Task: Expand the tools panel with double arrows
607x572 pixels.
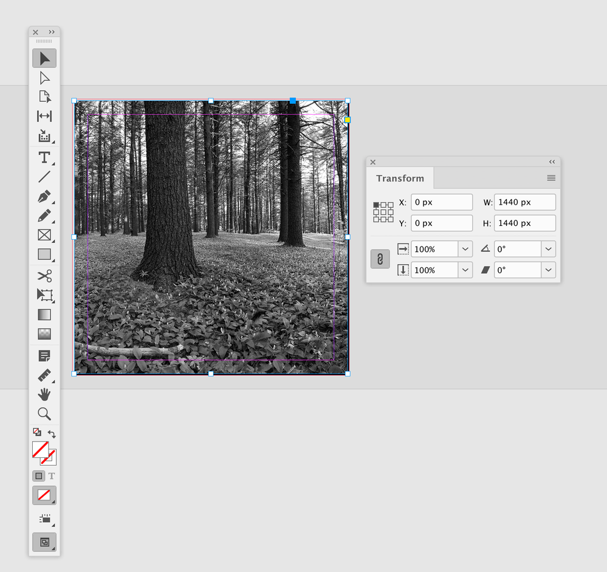Action: [x=52, y=32]
